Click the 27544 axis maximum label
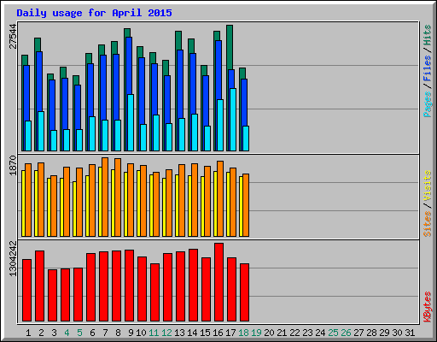The width and height of the screenshot is (437, 342). click(14, 37)
